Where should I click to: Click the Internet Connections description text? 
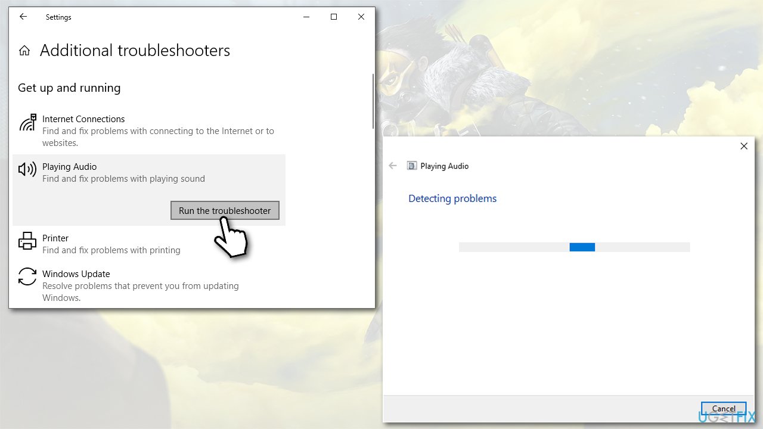coord(158,137)
